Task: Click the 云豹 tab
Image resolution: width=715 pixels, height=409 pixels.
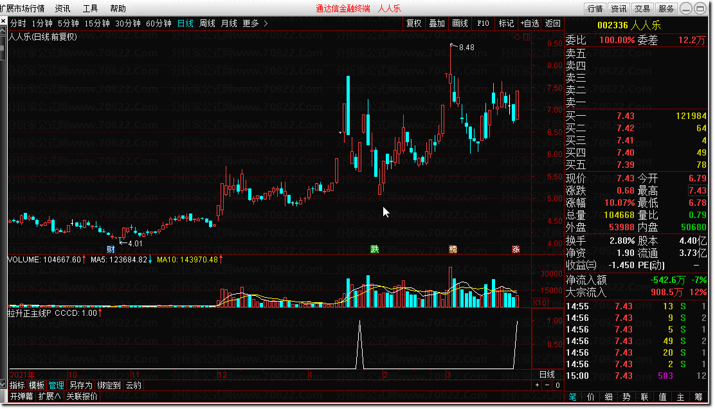Action: [x=134, y=385]
